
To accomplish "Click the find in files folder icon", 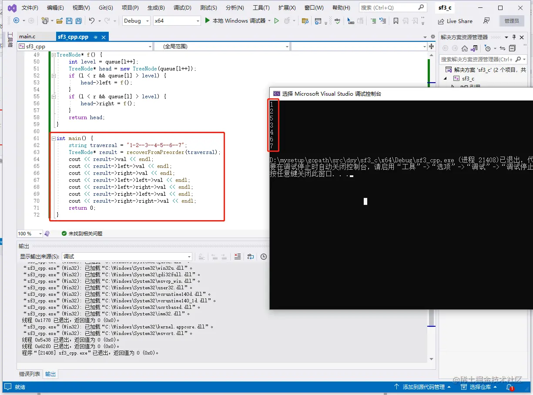I will click(x=305, y=21).
